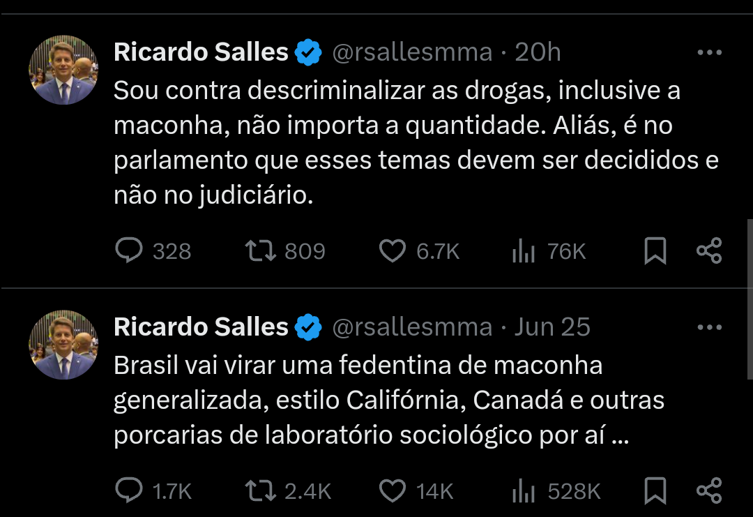The image size is (753, 517).
Task: Repost the tweet with 809 reposts
Action: click(x=263, y=251)
